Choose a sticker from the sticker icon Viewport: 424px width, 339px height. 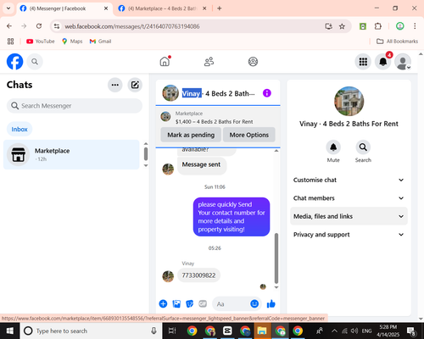(x=189, y=303)
